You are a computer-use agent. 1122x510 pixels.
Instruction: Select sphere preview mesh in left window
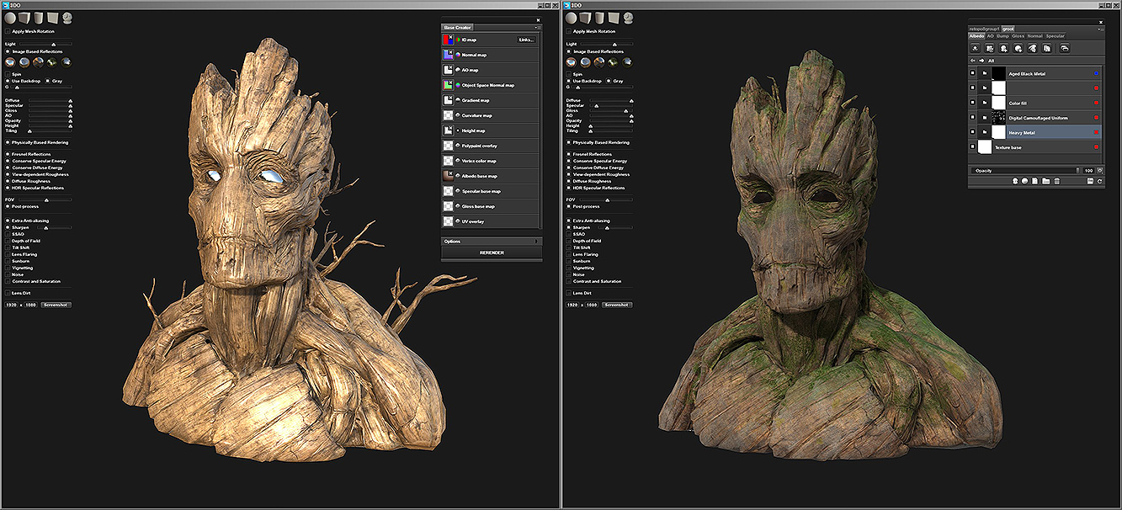click(10, 18)
